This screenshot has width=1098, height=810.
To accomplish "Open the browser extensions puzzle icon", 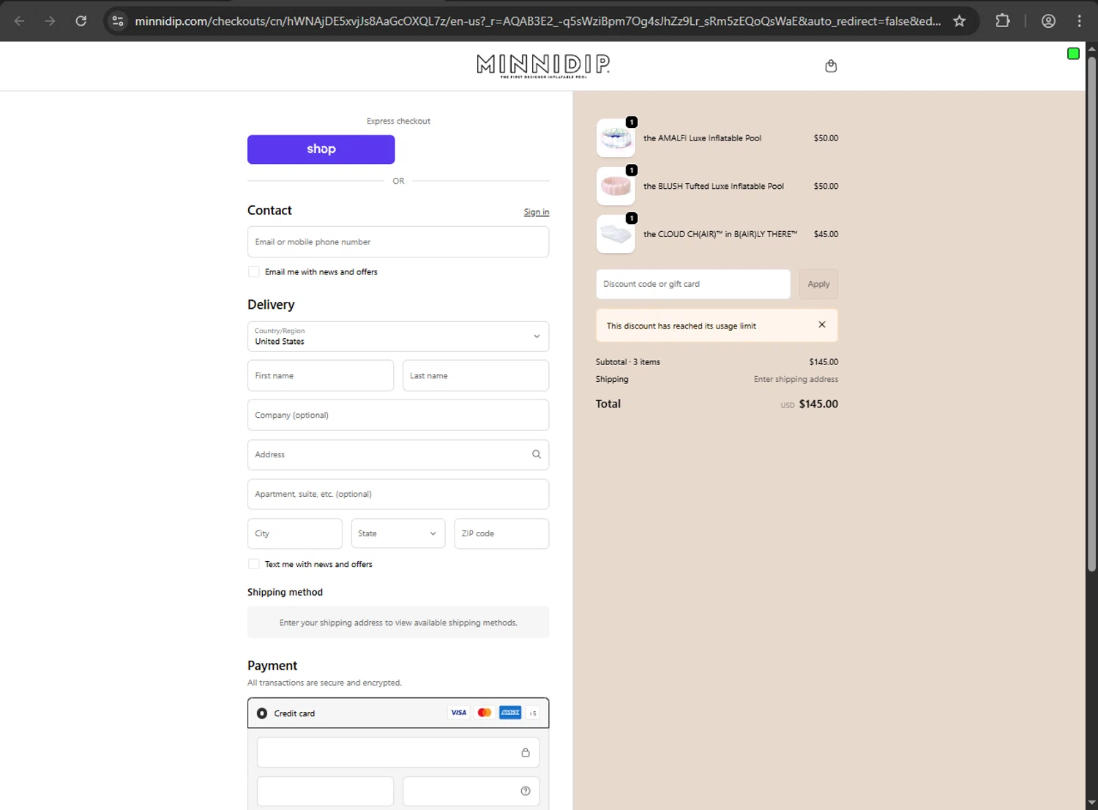I will [1003, 21].
